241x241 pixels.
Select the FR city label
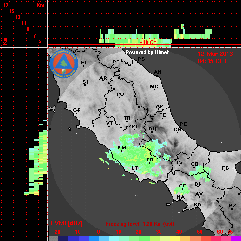click(x=150, y=160)
